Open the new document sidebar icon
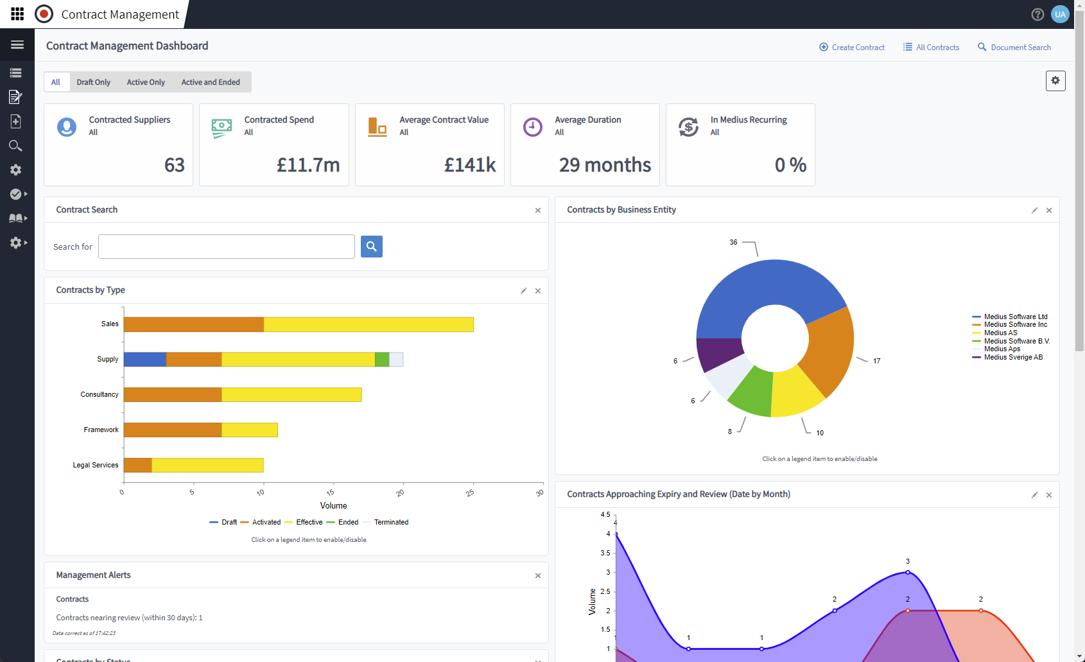This screenshot has height=662, width=1085. (x=16, y=121)
